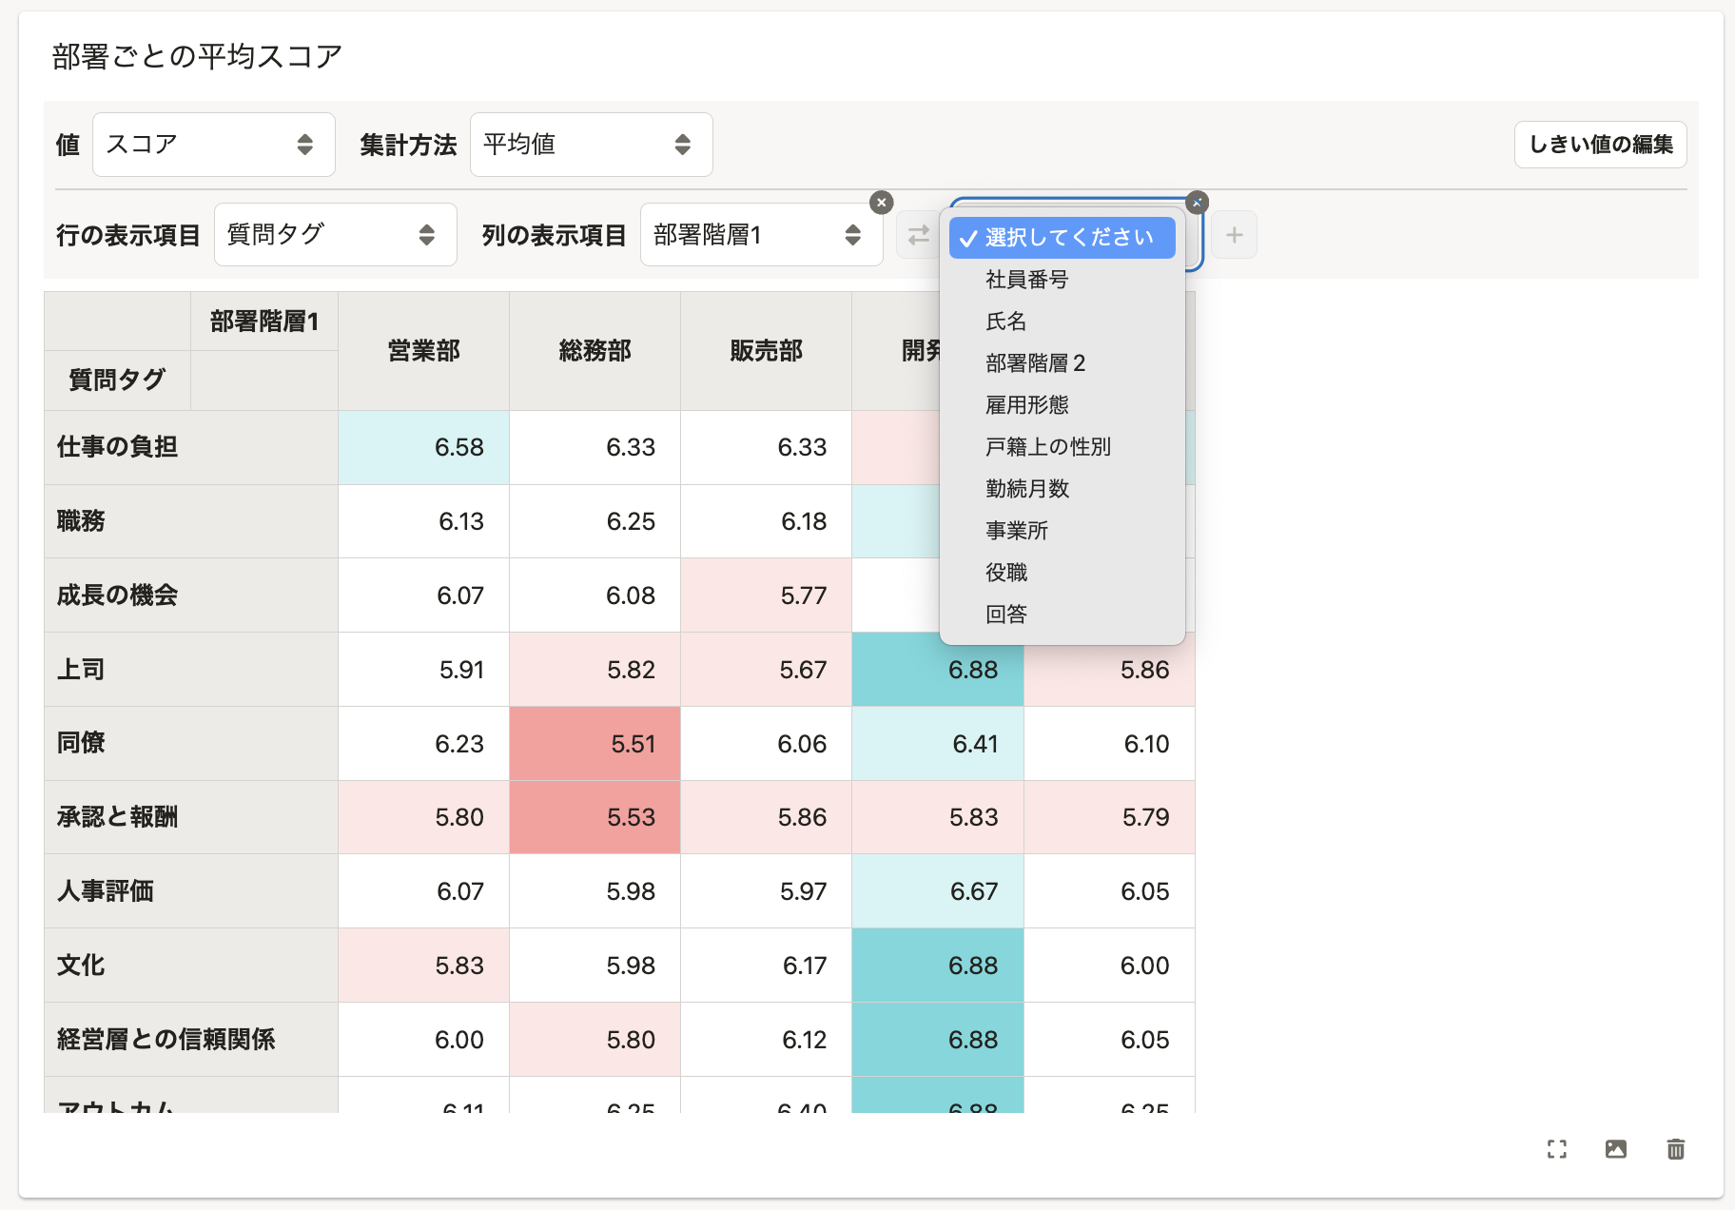Select 選択してください in the list

[1062, 238]
